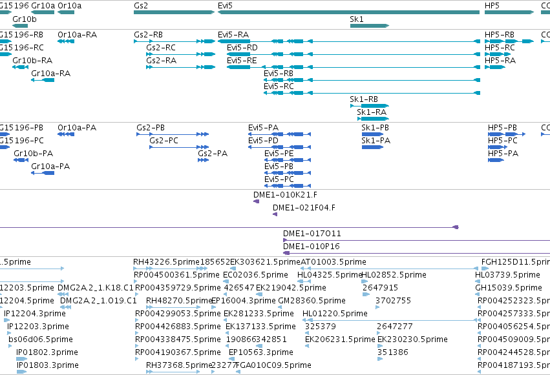Select protein Evi5-PA
This screenshot has height=375, width=550.
(280, 134)
